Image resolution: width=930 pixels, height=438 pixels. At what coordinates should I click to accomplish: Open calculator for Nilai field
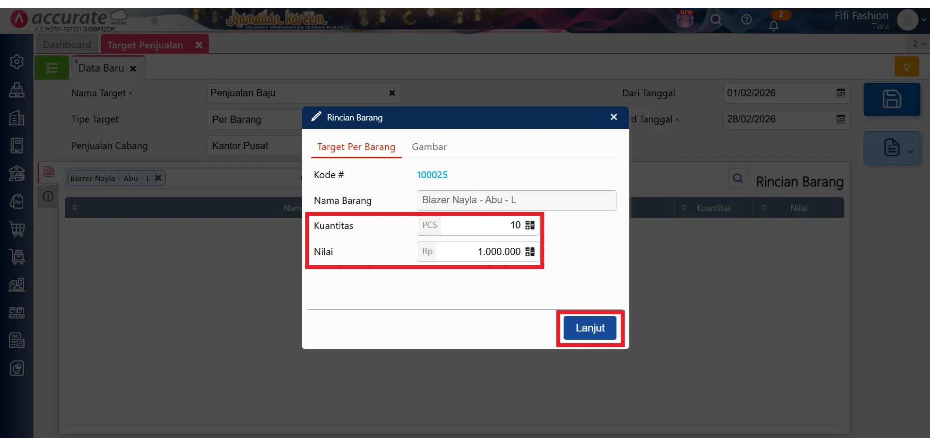point(530,252)
